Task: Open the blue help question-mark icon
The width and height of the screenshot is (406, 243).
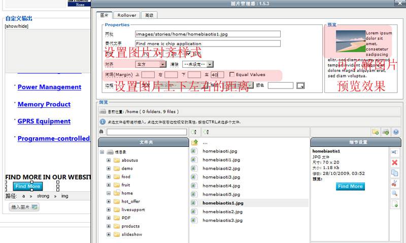Action: click(396, 132)
